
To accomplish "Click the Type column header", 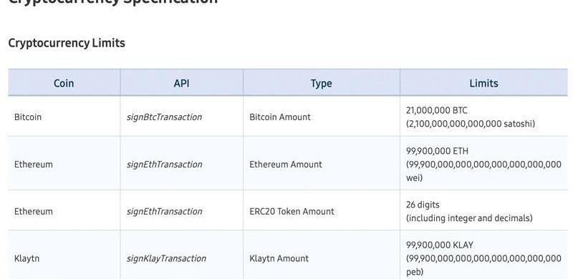I will pos(321,83).
